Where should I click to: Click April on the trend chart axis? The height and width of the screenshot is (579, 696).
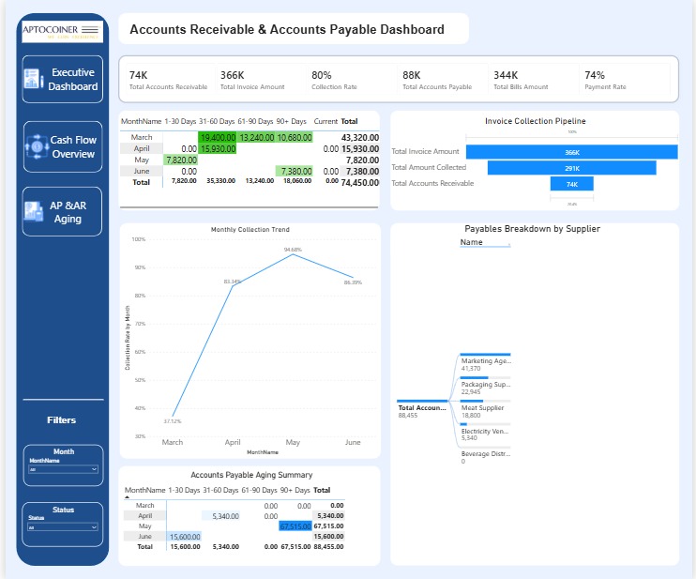pyautogui.click(x=232, y=442)
